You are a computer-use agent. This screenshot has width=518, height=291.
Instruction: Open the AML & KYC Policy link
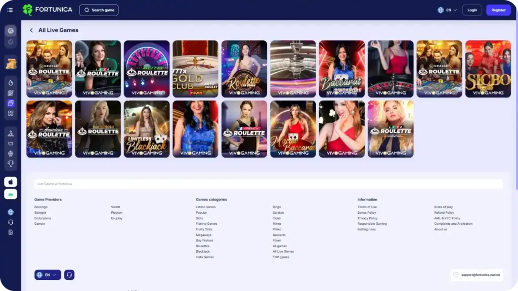447,218
